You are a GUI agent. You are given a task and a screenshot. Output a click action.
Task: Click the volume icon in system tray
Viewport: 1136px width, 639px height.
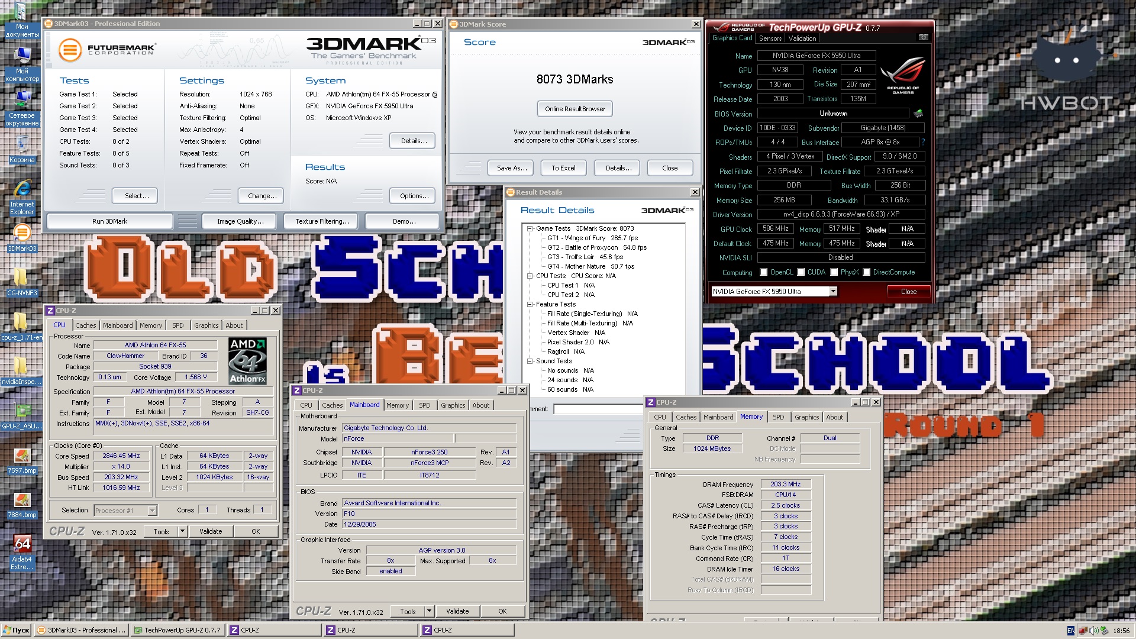pos(1093,631)
